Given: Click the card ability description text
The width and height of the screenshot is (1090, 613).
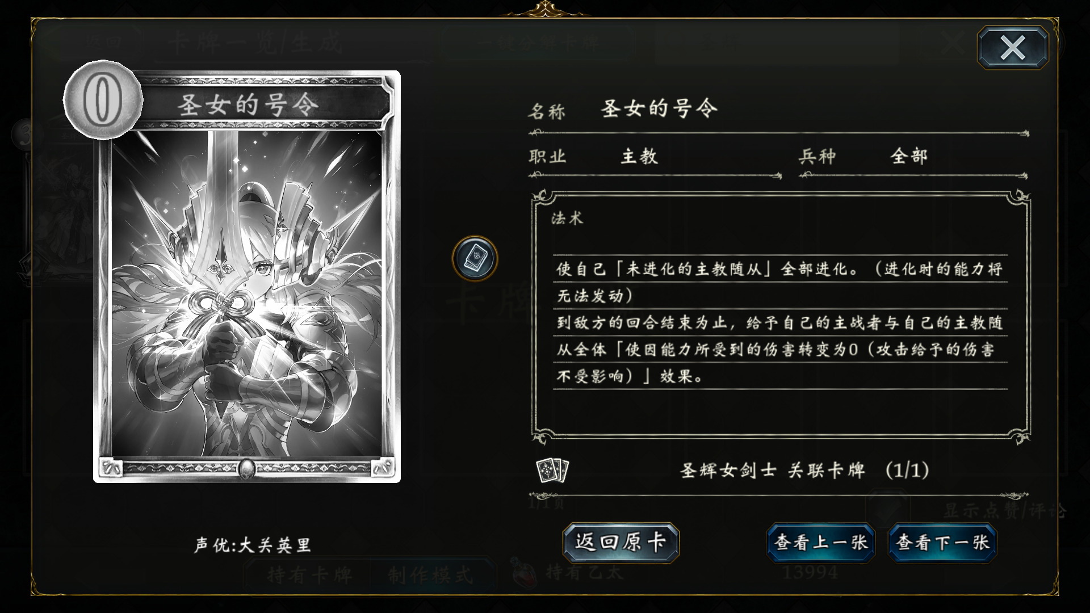Looking at the screenshot, I should [780, 322].
